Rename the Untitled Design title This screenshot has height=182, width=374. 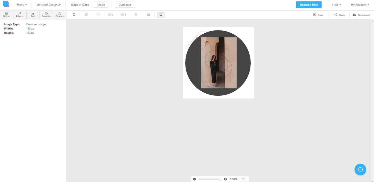point(47,5)
